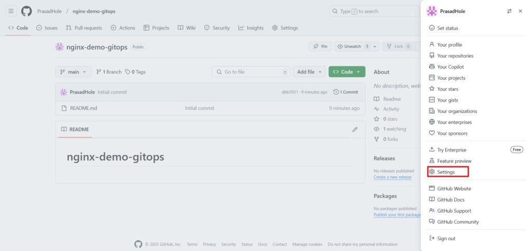Switch to the Security tab

(217, 28)
